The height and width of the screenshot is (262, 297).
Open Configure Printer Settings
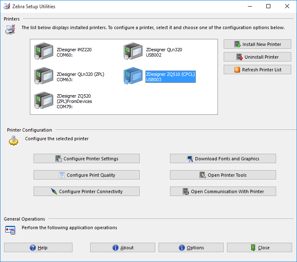point(86,159)
